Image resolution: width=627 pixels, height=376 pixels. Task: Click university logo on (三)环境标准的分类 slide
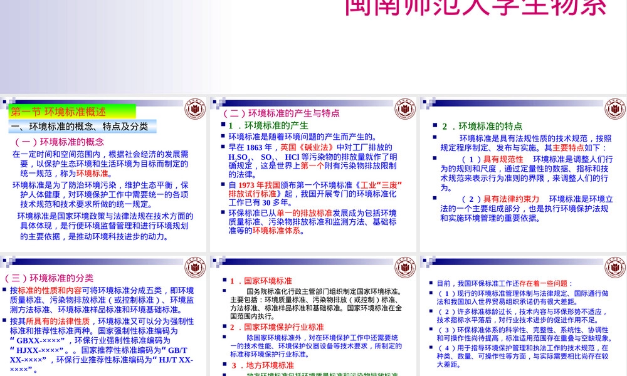195,268
